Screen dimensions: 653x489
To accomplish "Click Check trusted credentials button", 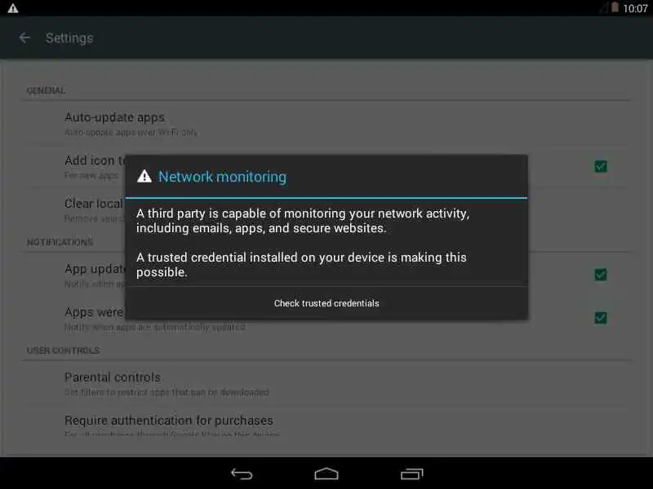I will [x=326, y=303].
